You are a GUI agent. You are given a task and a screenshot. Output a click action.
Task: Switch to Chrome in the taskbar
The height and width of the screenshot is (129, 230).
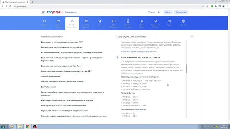point(27,126)
